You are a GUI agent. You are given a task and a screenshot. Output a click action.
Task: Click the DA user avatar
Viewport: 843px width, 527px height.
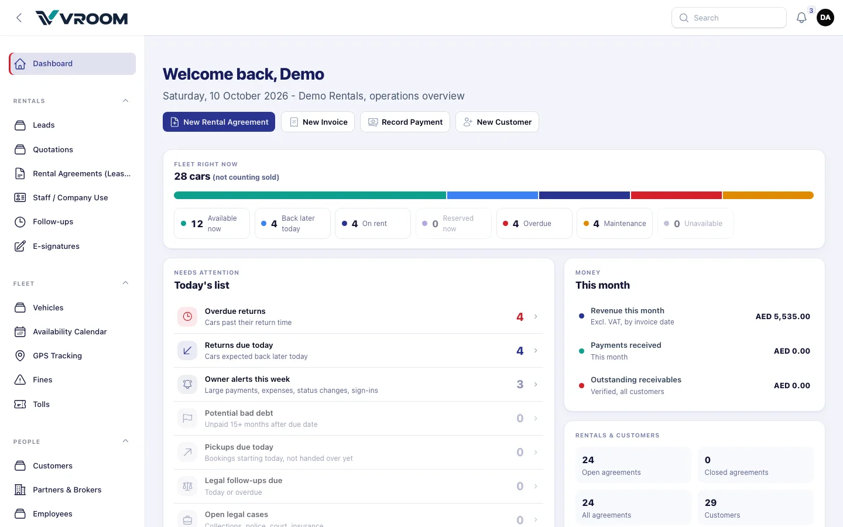[x=825, y=18]
